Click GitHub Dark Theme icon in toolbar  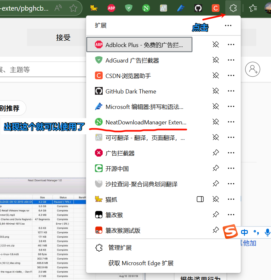[x=198, y=8]
